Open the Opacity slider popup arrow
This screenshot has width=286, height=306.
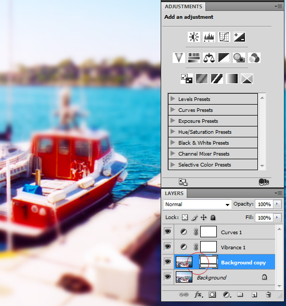[277, 204]
